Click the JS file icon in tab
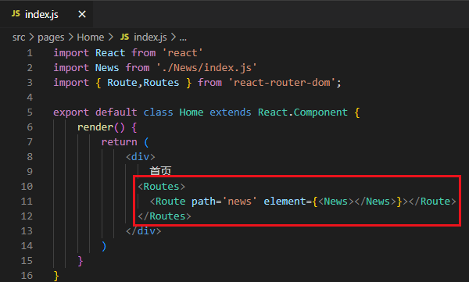 click(x=16, y=14)
